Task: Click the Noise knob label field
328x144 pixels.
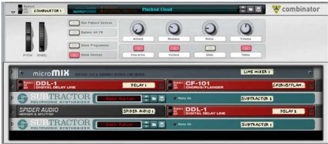Action: [x=210, y=39]
